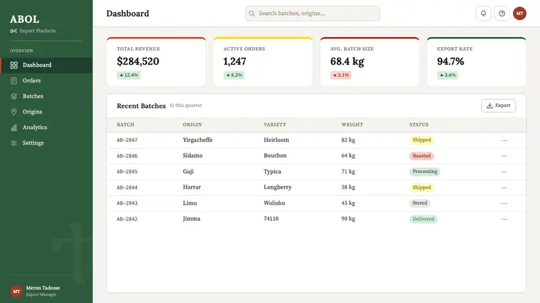Click the Analytics bar chart icon
540x303 pixels.
point(13,127)
